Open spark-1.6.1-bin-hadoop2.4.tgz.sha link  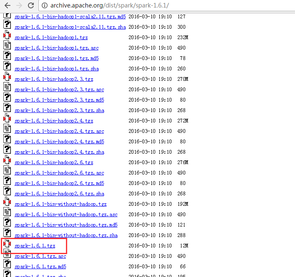(x=59, y=152)
